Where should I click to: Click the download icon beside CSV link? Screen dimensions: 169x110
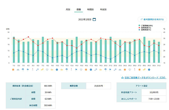pos(123,77)
